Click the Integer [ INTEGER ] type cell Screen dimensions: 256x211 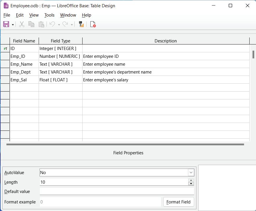coord(60,49)
